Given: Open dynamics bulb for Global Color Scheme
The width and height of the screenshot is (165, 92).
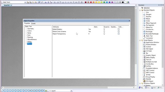Looking at the screenshot, I should pyautogui.click(x=104, y=31).
